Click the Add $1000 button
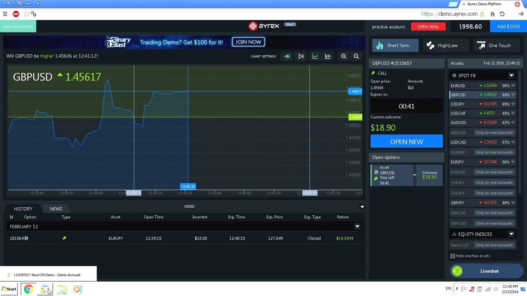527x296 pixels. click(508, 26)
